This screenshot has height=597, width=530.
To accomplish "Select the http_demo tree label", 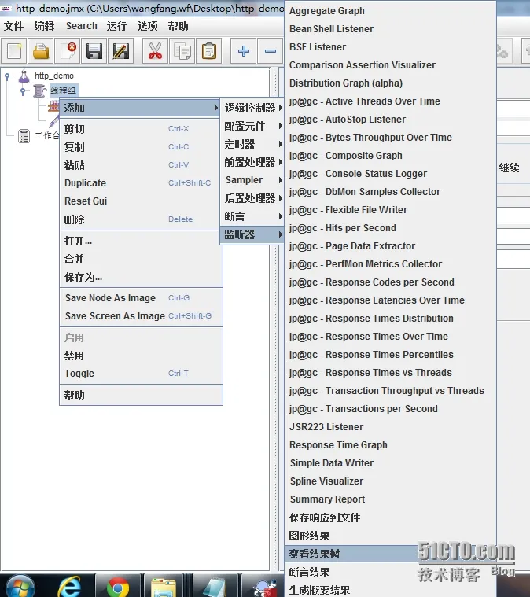I will click(54, 76).
